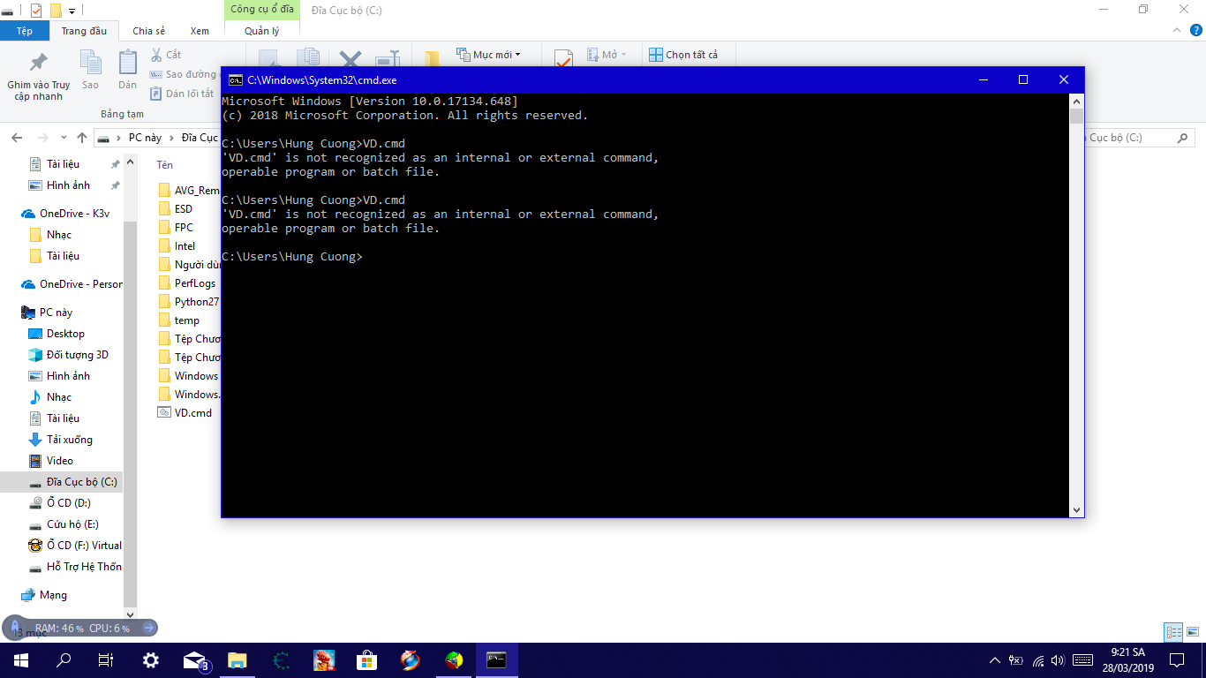
Task: Click the pin icon of Ghim vào Truy cập nhanh
Action: tap(39, 63)
